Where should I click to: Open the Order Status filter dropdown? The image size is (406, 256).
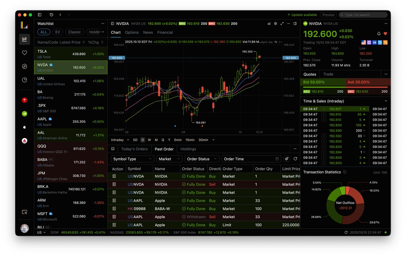point(202,159)
